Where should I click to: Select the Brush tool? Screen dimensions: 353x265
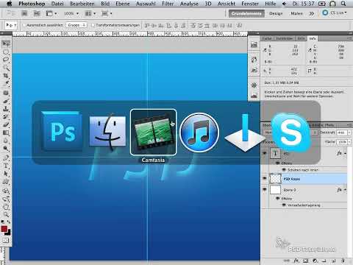click(6, 101)
